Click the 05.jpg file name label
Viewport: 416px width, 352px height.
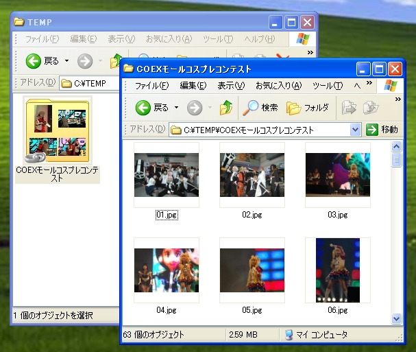coord(252,310)
